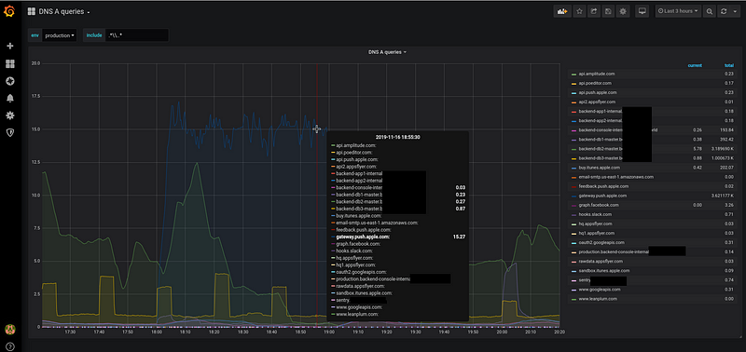Open the Server Admin shield icon

click(x=10, y=132)
